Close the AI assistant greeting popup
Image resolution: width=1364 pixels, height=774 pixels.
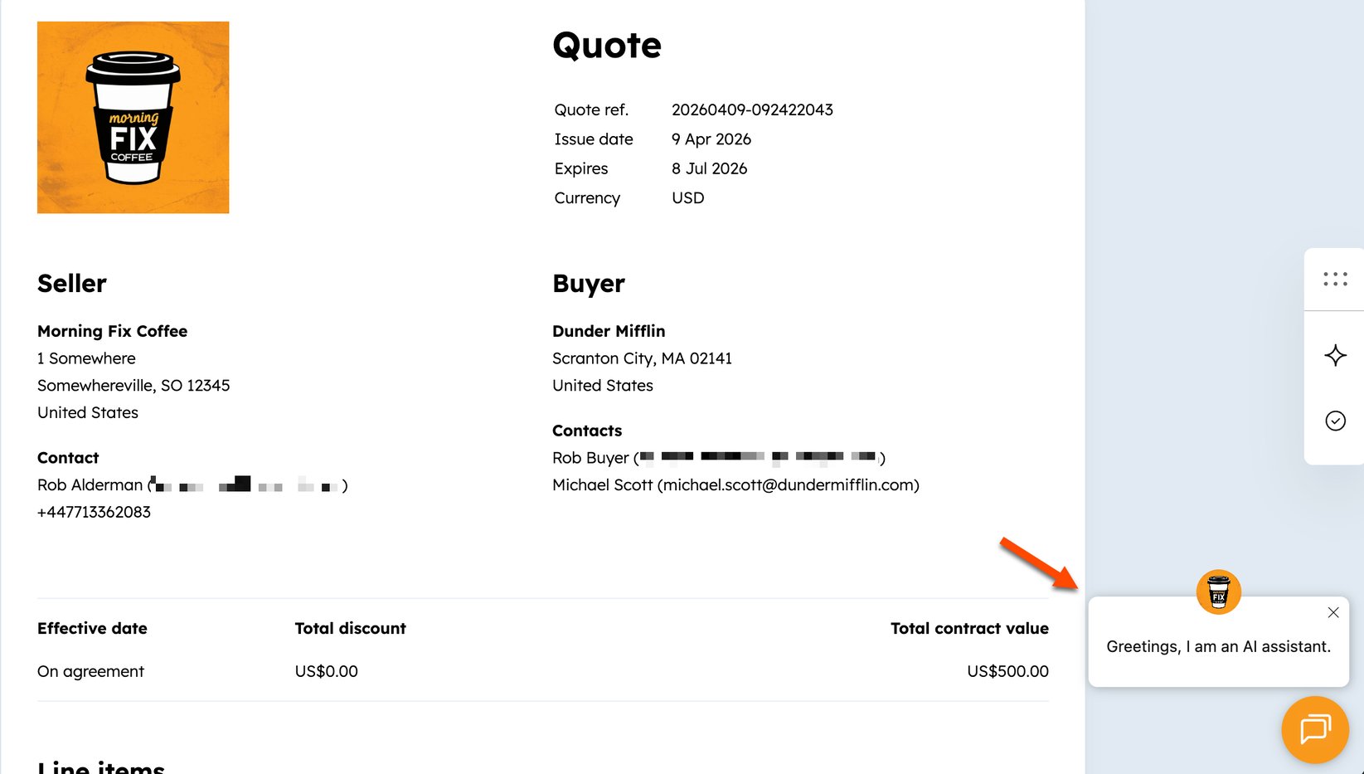[x=1333, y=612]
